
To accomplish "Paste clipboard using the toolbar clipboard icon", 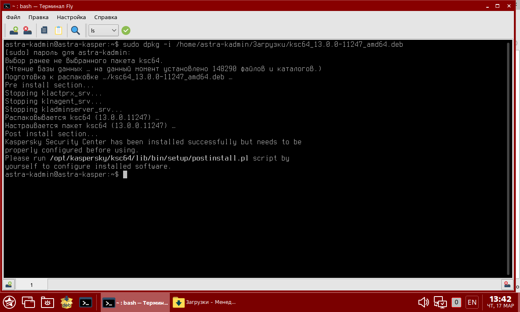I will [x=58, y=30].
